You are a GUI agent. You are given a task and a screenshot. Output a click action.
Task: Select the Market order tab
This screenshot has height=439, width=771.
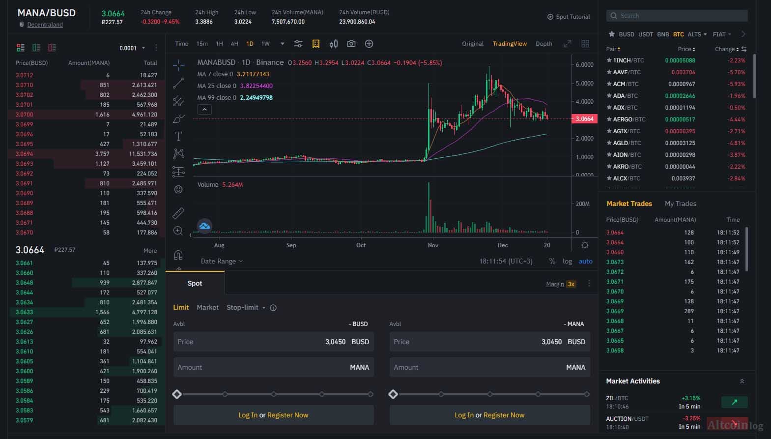point(207,307)
